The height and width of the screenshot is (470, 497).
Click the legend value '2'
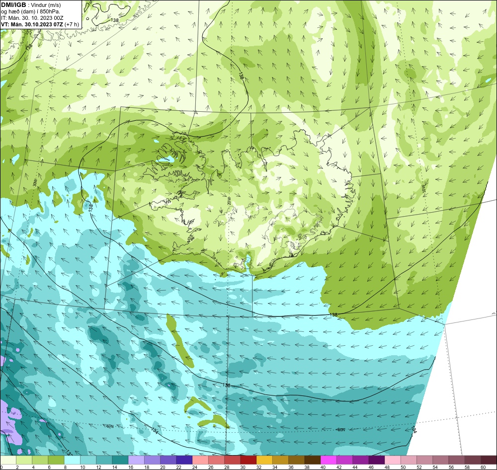click(x=17, y=467)
